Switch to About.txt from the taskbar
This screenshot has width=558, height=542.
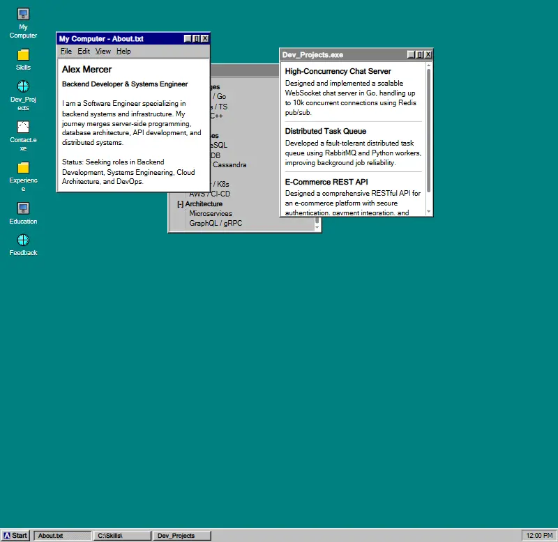(63, 535)
